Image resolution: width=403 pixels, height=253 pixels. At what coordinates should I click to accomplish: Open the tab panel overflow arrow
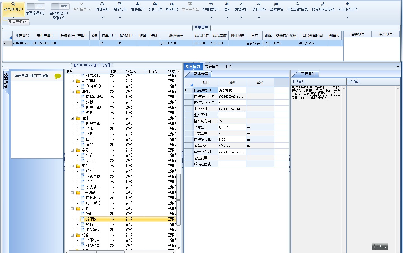[398, 67]
